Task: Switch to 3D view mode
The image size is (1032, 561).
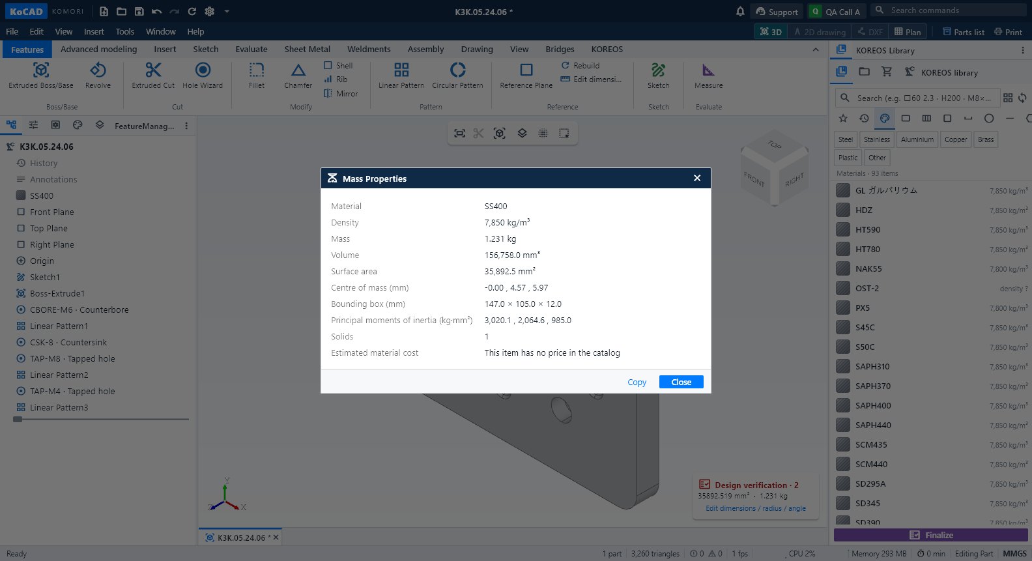Action: [x=771, y=32]
